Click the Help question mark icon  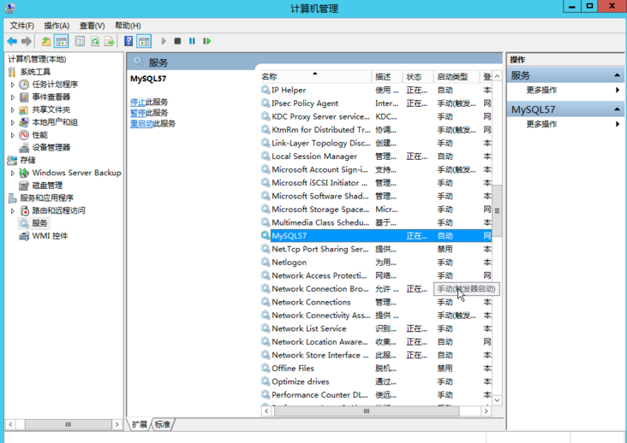(128, 41)
